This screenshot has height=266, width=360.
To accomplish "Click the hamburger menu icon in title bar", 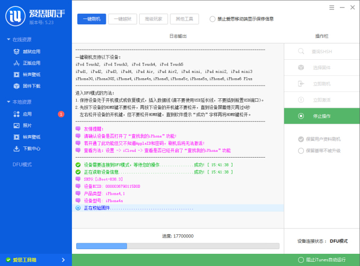I will 332,7.
